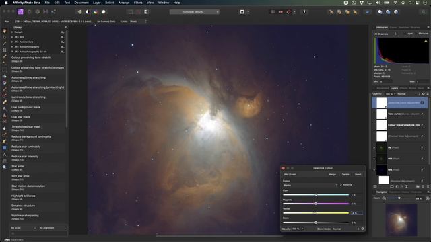
Task: Switch to the Photo Persona icon
Action: [x=21, y=12]
